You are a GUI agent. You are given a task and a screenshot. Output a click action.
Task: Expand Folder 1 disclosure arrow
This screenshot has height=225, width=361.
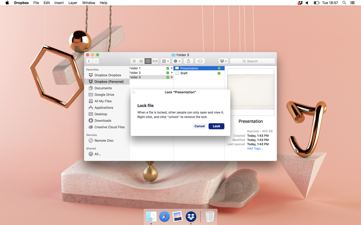(172, 68)
